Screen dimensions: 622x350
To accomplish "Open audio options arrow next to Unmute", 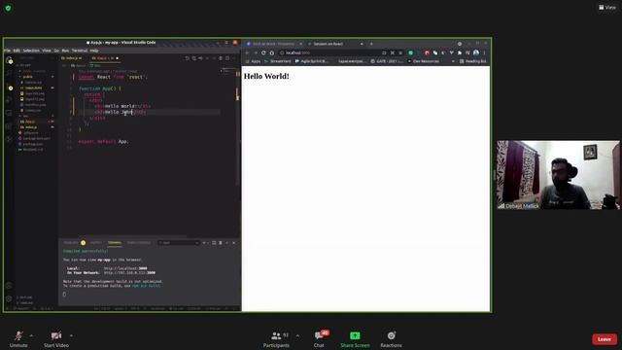I will pos(31,335).
